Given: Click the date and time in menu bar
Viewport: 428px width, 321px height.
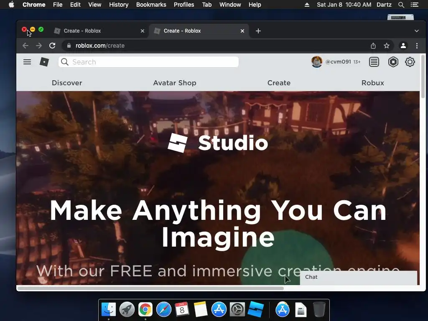Looking at the screenshot, I should pos(344,5).
